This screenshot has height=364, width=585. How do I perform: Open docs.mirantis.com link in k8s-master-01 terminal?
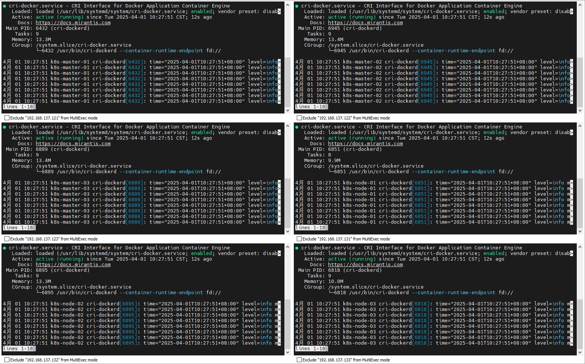73,23
